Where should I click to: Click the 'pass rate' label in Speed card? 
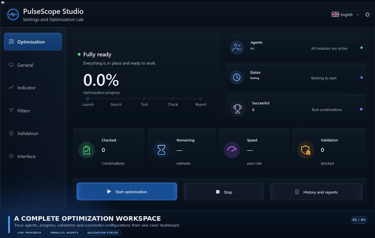(254, 163)
